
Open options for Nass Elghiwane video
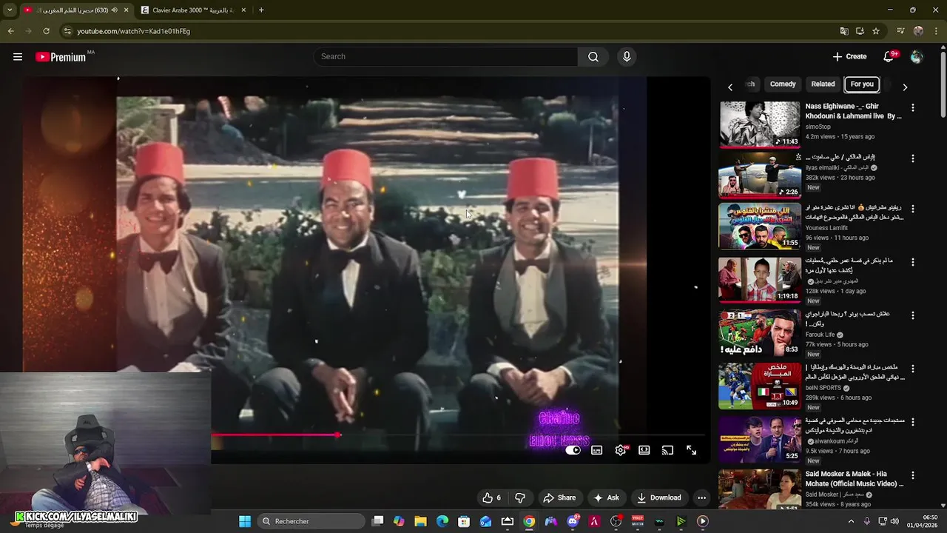pyautogui.click(x=913, y=108)
